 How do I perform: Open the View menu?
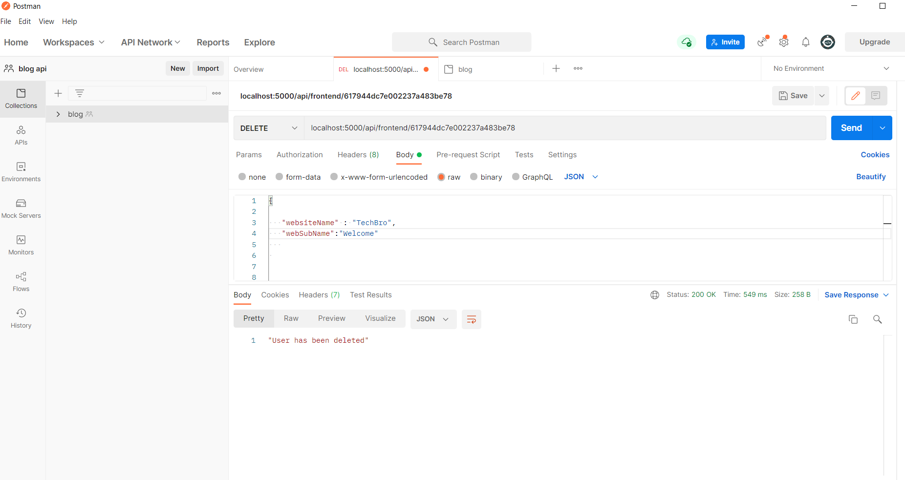pos(46,21)
